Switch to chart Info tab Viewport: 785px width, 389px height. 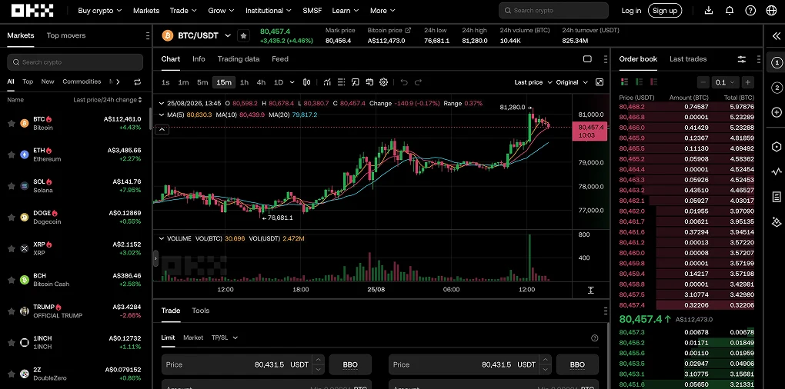(199, 59)
